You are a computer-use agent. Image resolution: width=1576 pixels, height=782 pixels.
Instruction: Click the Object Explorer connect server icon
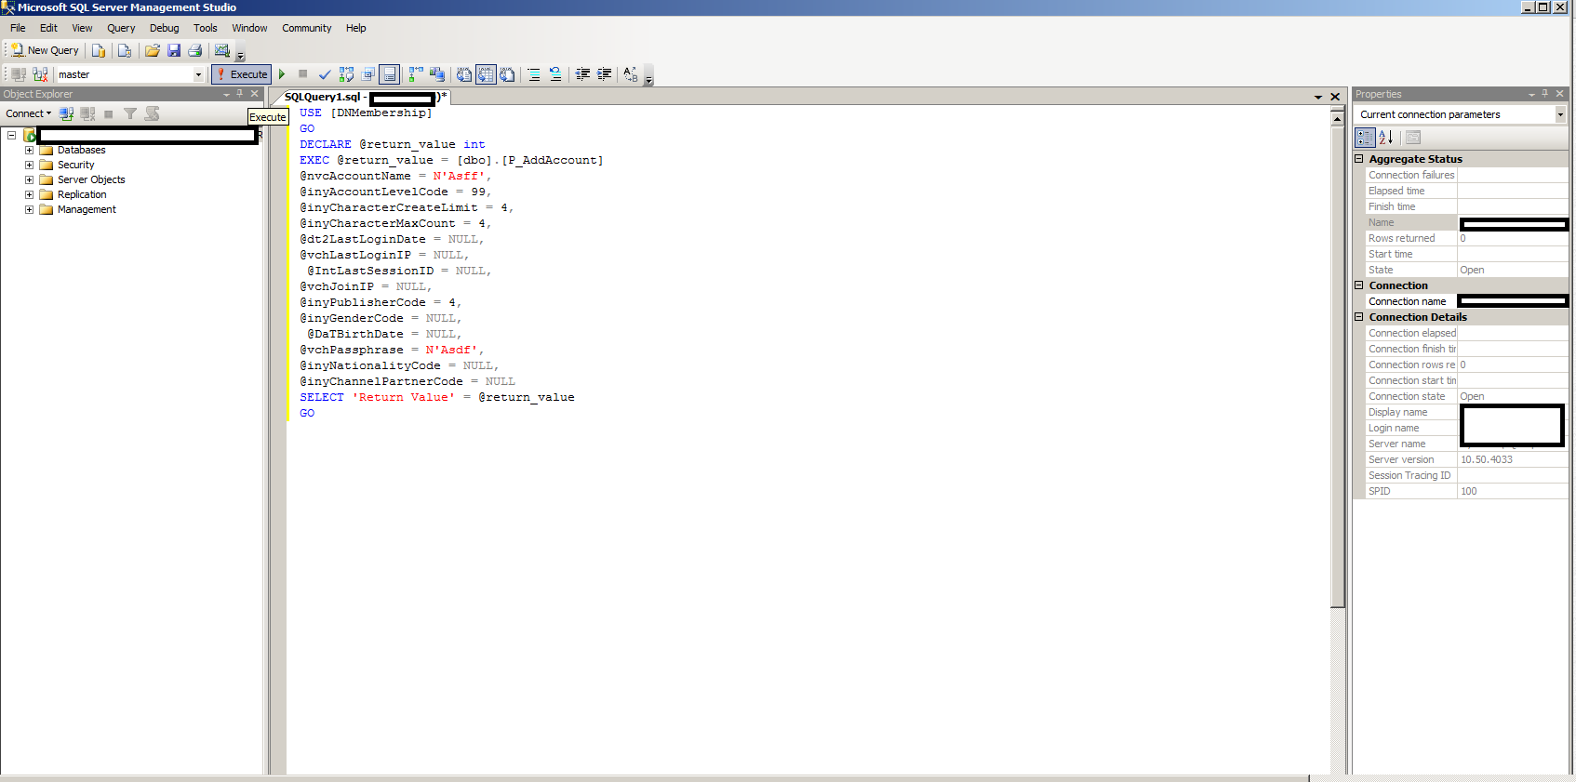66,113
